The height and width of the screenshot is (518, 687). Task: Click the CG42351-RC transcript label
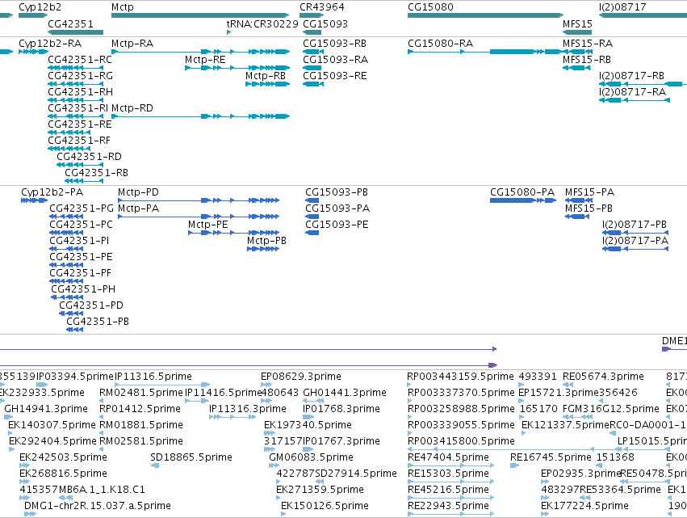(x=80, y=60)
